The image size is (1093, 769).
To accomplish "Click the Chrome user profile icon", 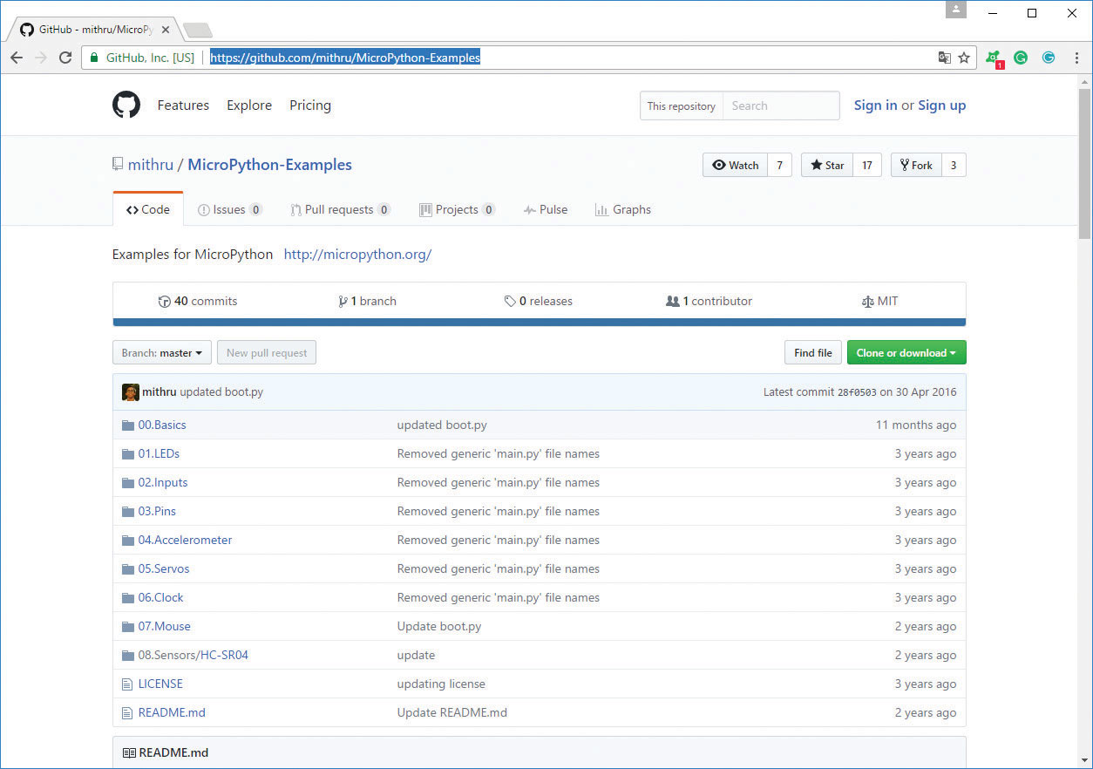I will pyautogui.click(x=956, y=10).
